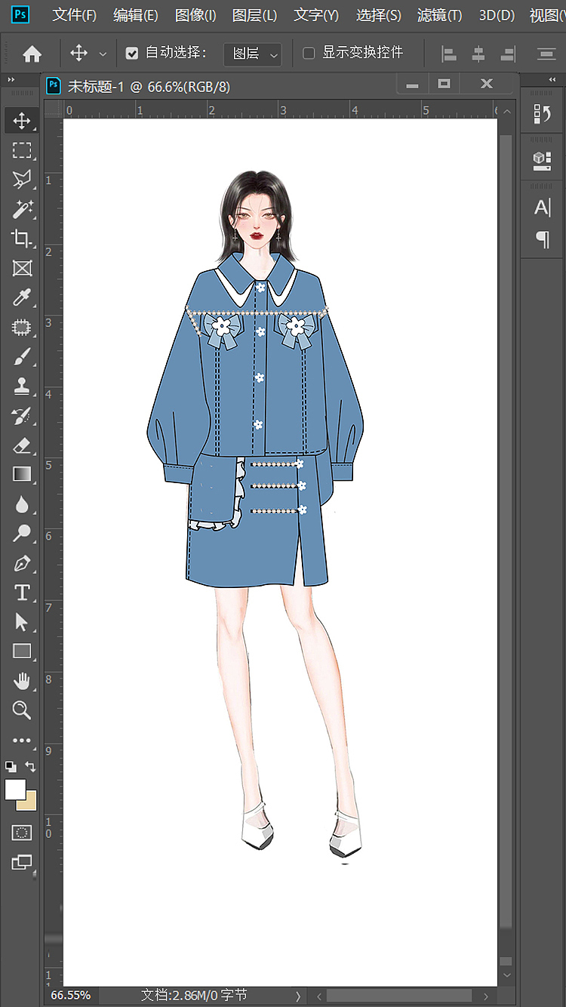
Task: Open the Edit Toolbar three-dots menu
Action: [22, 741]
